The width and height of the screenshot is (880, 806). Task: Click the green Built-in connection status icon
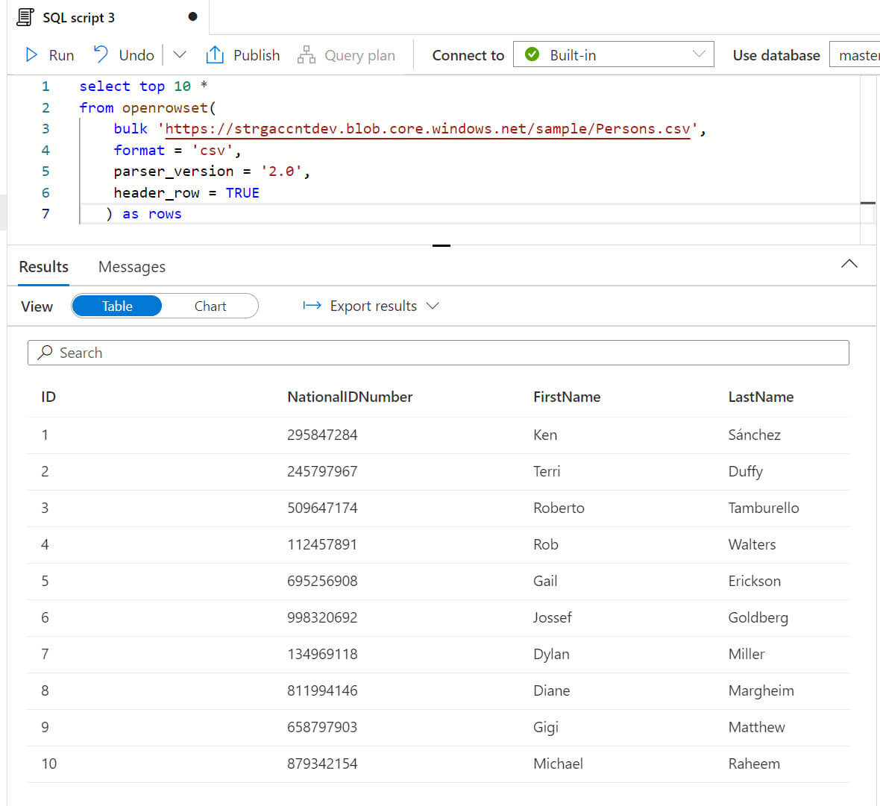532,54
